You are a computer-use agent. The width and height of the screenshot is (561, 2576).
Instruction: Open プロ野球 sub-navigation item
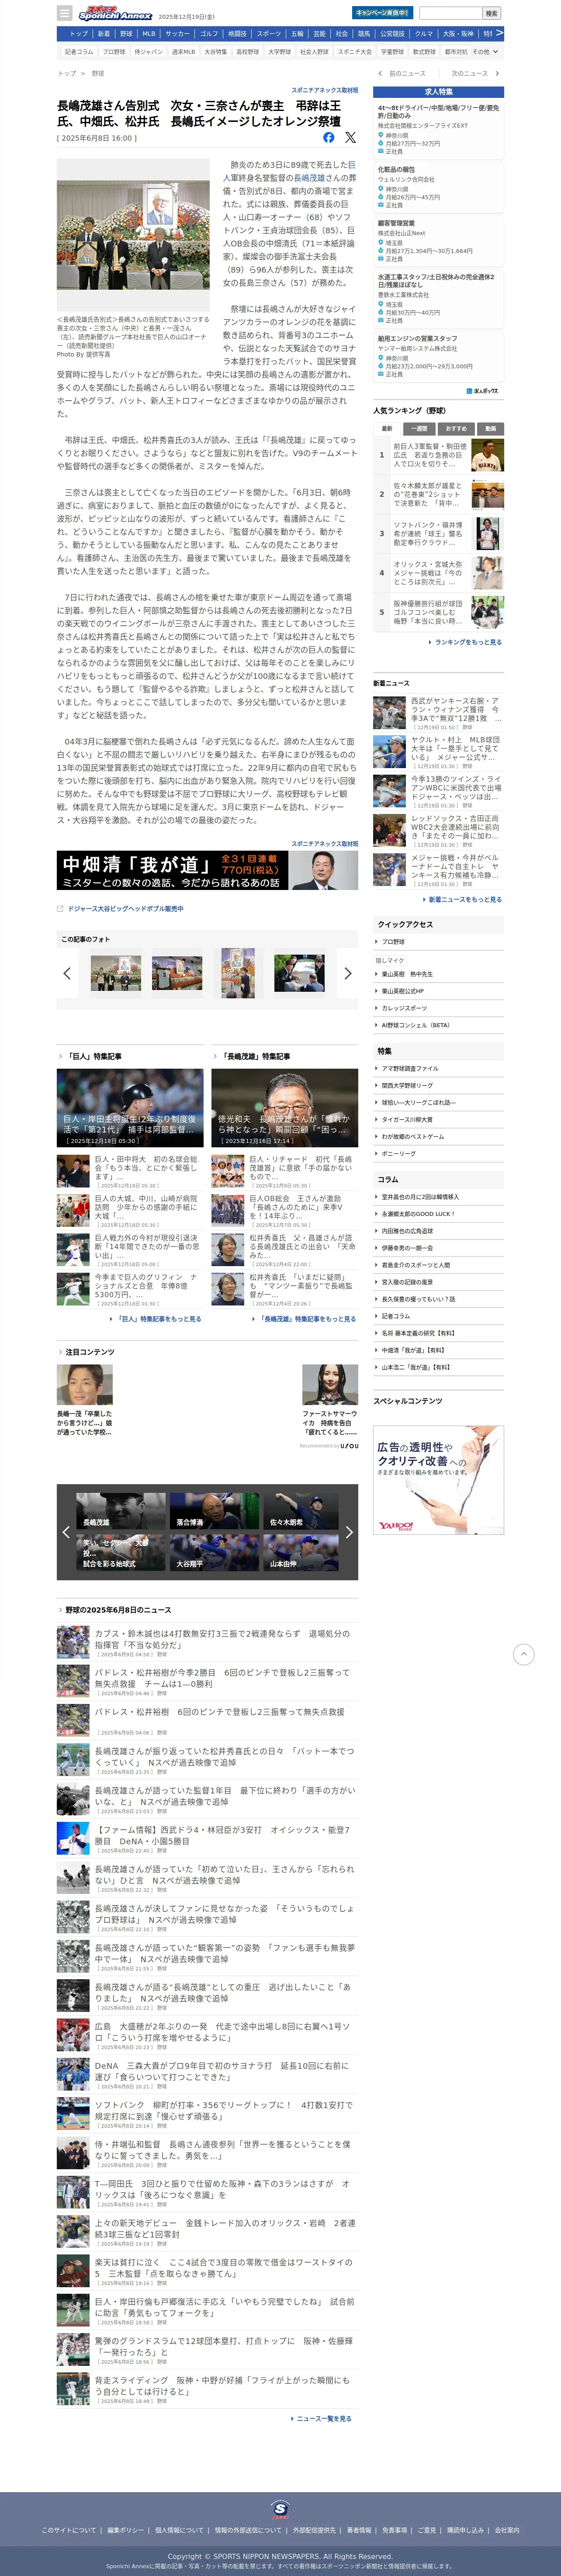pyautogui.click(x=114, y=52)
